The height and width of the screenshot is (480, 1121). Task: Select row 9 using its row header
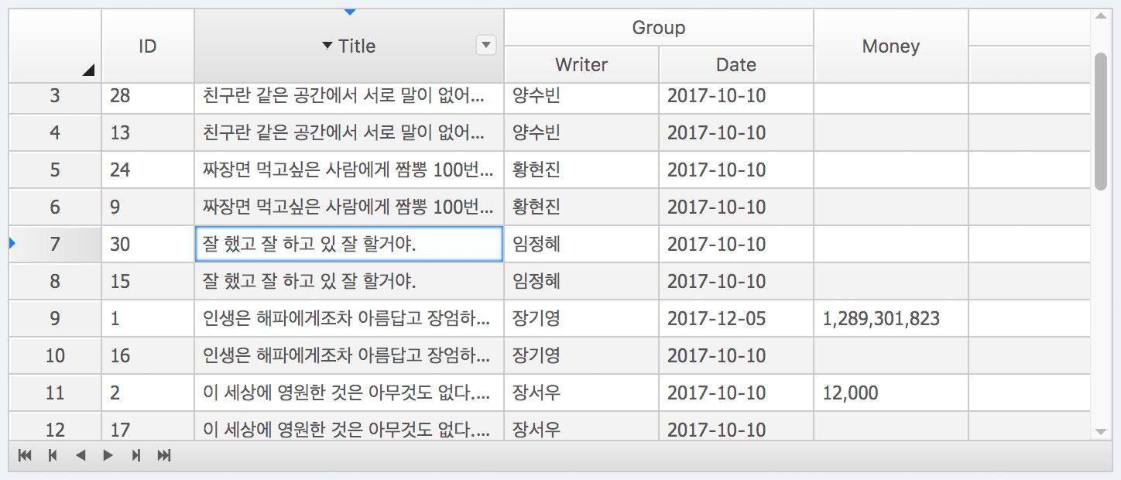(x=54, y=318)
